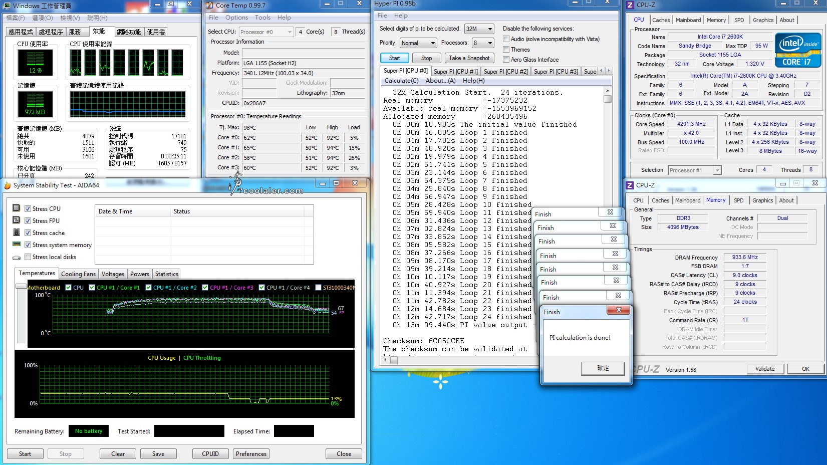Click the Start button in Hyper PI
The width and height of the screenshot is (827, 465).
(394, 58)
